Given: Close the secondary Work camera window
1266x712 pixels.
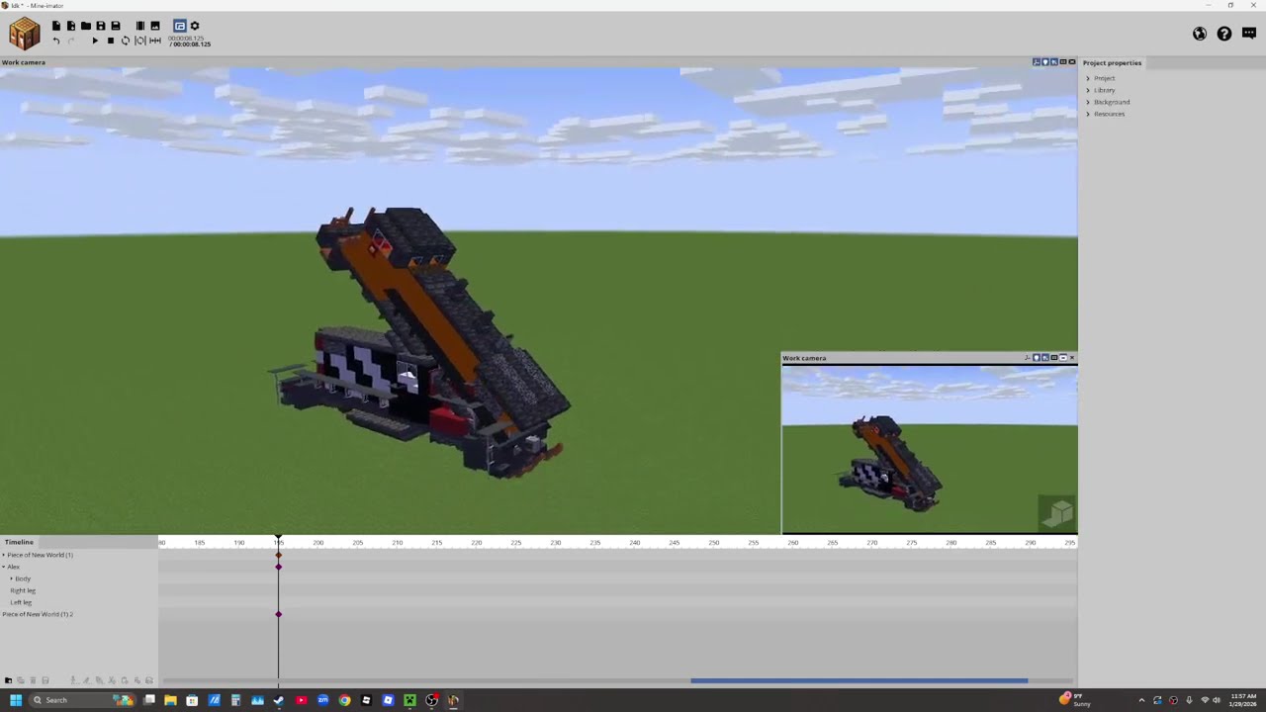Looking at the screenshot, I should [1072, 358].
